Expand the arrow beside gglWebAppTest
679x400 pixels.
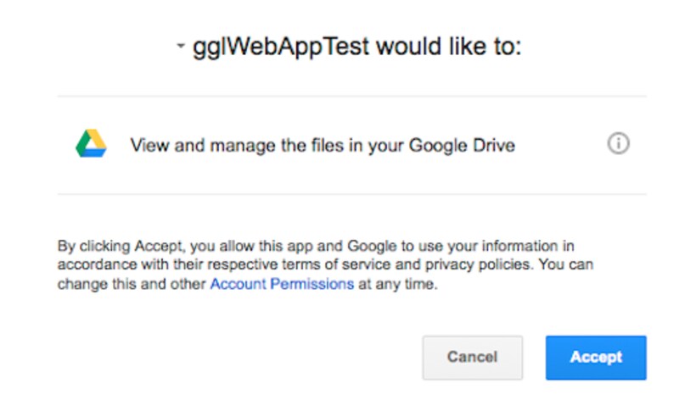pos(181,47)
